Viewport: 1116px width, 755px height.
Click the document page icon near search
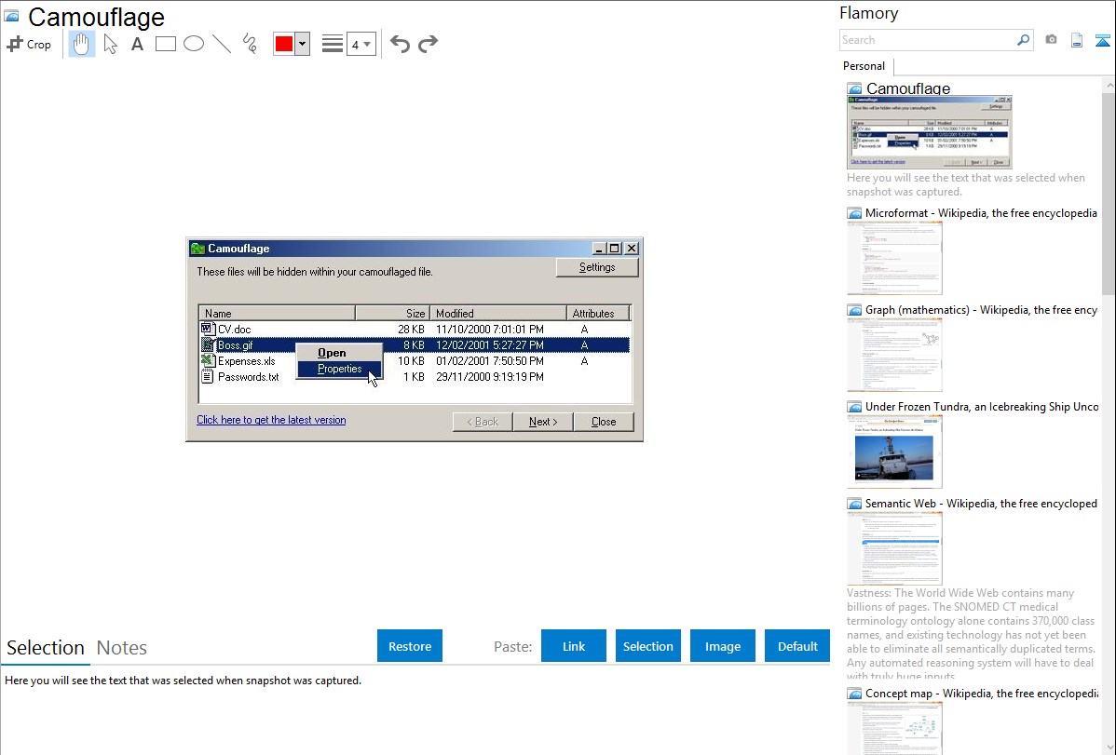pyautogui.click(x=1077, y=40)
